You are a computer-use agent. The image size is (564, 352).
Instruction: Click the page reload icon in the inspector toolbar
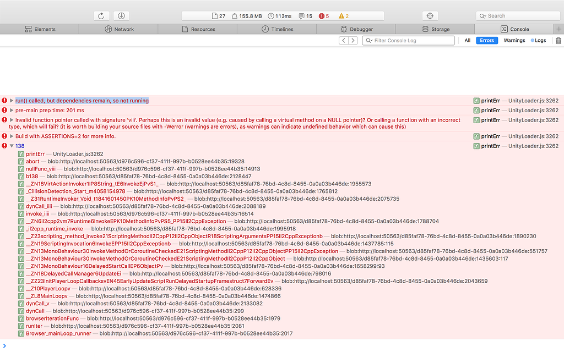point(101,15)
